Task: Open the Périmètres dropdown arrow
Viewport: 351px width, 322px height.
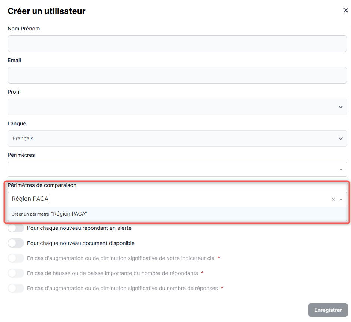Action: (341, 169)
